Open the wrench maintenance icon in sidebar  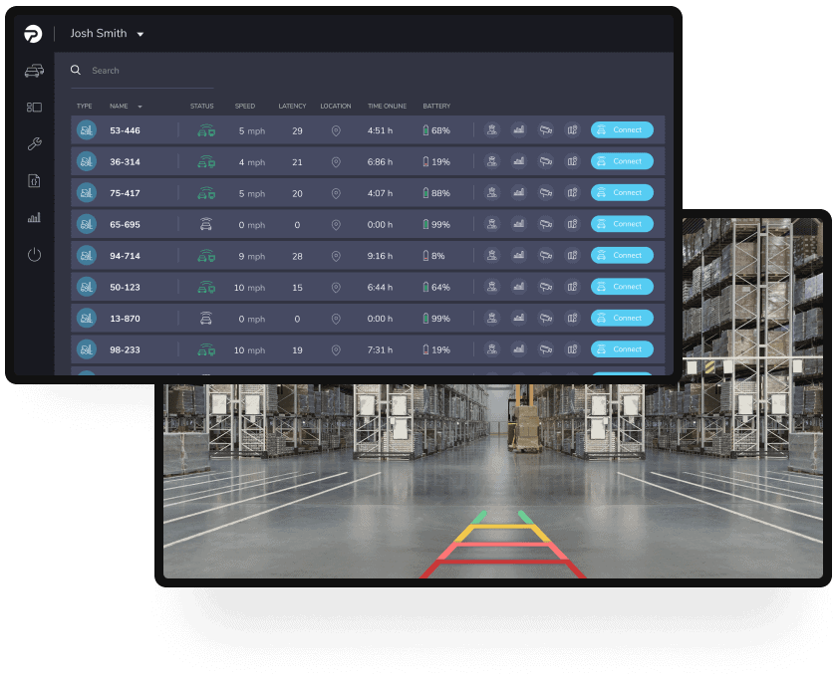point(34,144)
